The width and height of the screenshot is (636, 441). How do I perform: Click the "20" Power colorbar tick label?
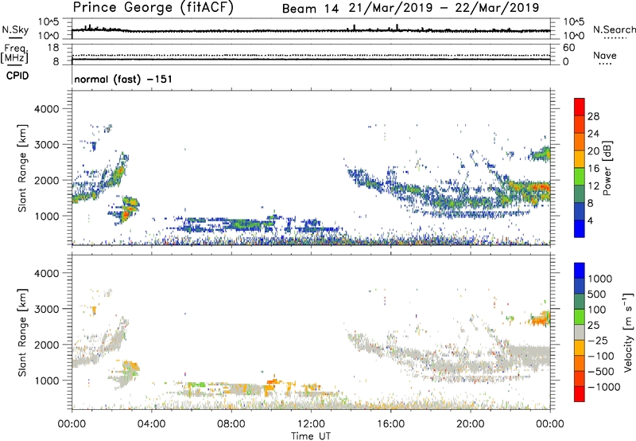(x=593, y=151)
